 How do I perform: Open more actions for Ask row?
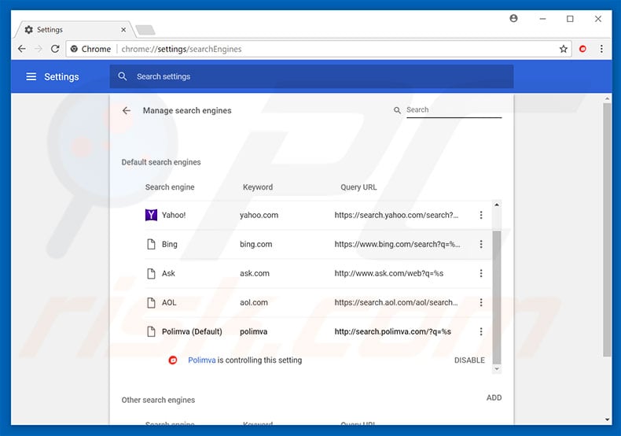click(481, 273)
